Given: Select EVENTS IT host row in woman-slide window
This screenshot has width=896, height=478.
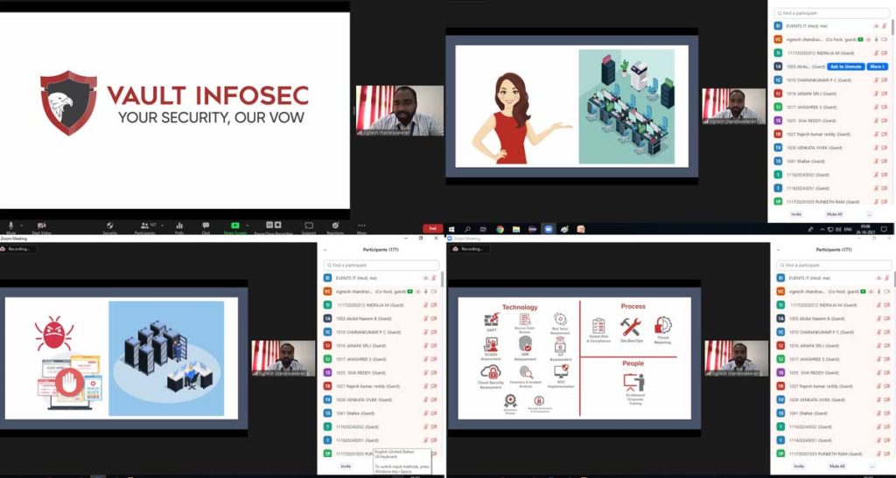Looking at the screenshot, I should [831, 26].
